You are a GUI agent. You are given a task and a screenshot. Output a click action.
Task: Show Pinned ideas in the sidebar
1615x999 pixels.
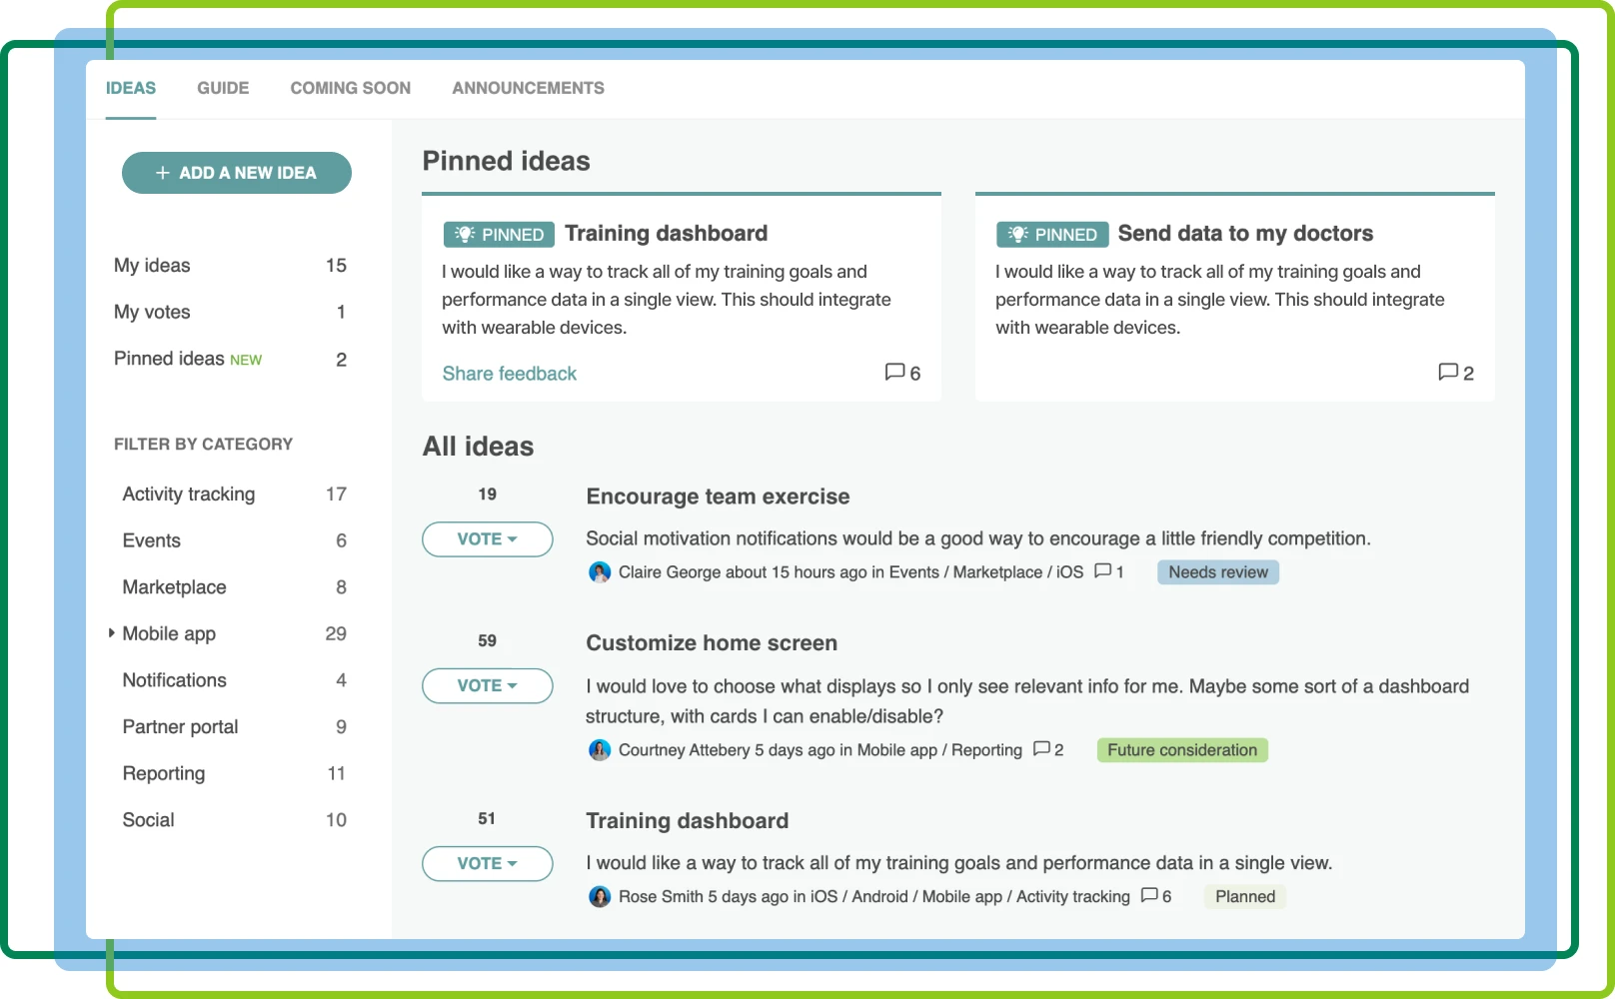169,359
